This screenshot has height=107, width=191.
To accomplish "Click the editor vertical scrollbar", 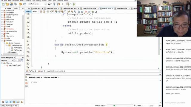I will tap(159, 46).
